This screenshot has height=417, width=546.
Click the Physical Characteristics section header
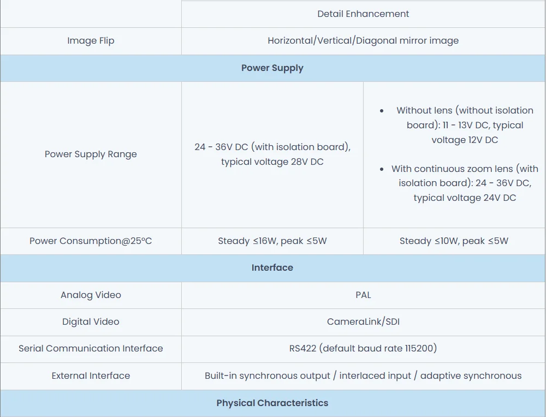(272, 403)
